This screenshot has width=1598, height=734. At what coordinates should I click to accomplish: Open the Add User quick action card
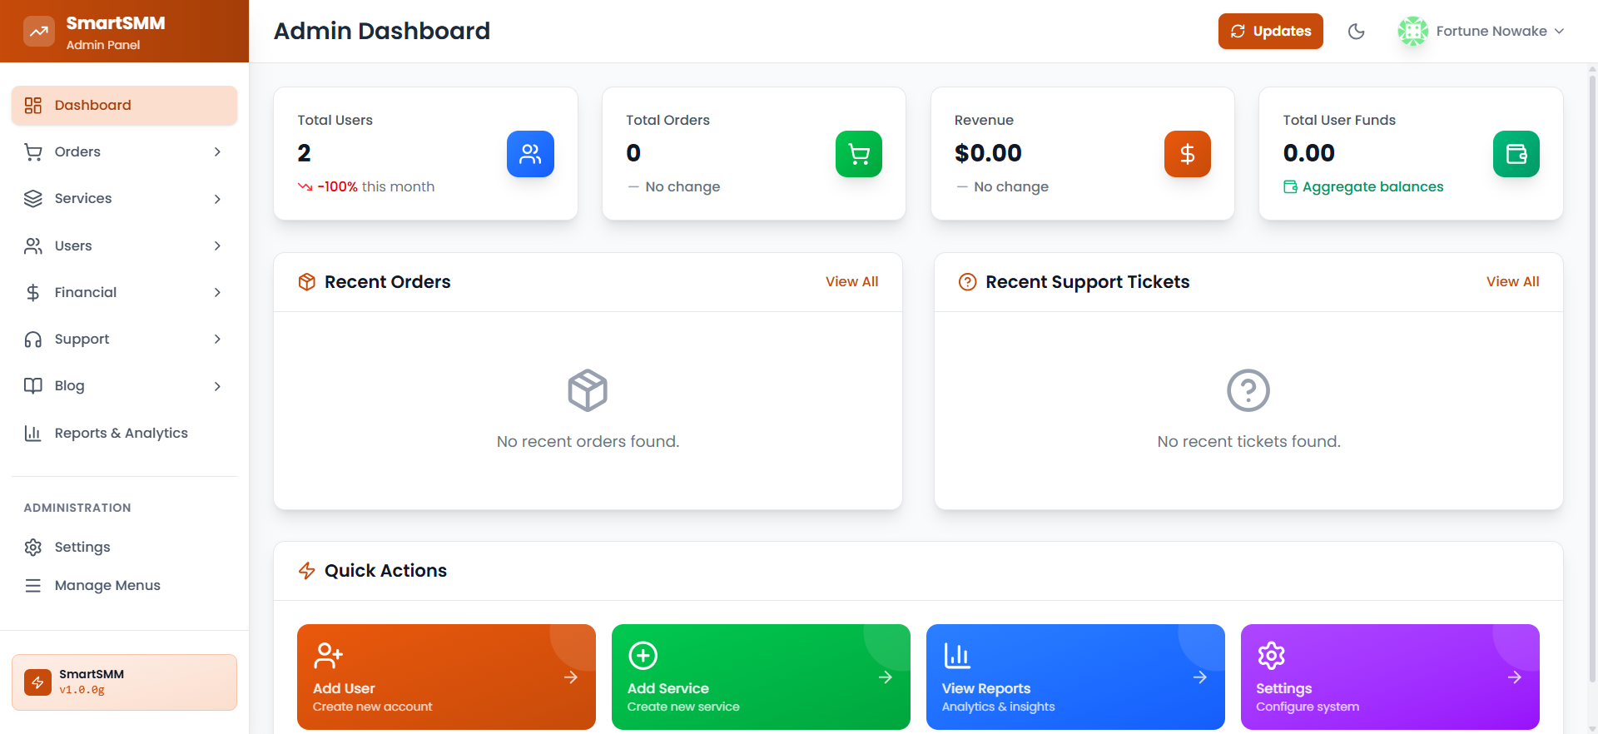[446, 677]
